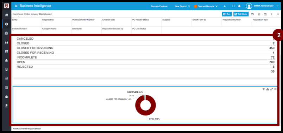283x133 pixels.
Task: Click the download arrow in top bar
Action: (225, 6)
